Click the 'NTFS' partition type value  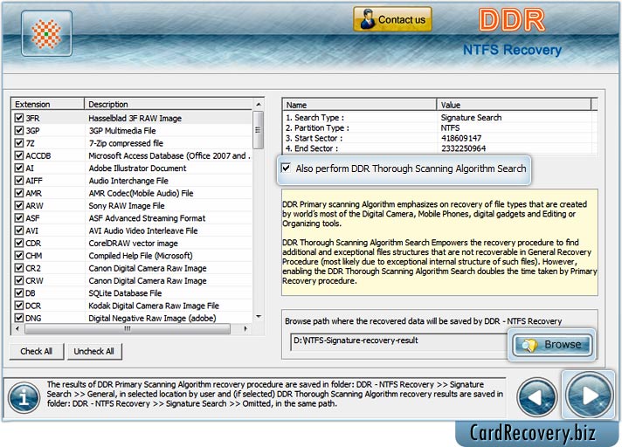click(450, 127)
